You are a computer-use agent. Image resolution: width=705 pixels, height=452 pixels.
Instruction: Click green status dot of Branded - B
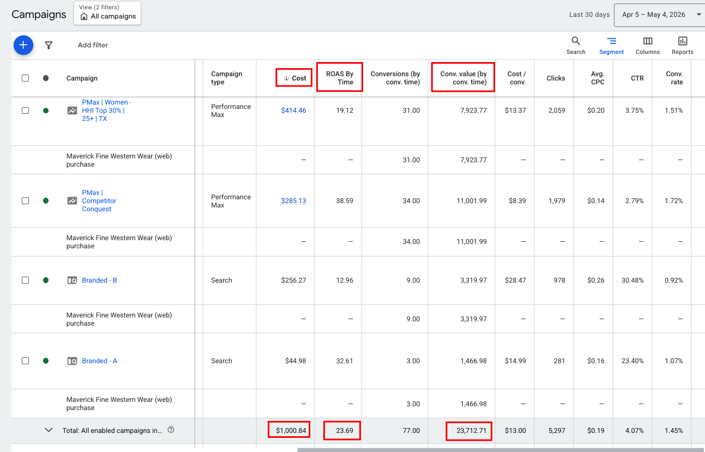tap(46, 280)
